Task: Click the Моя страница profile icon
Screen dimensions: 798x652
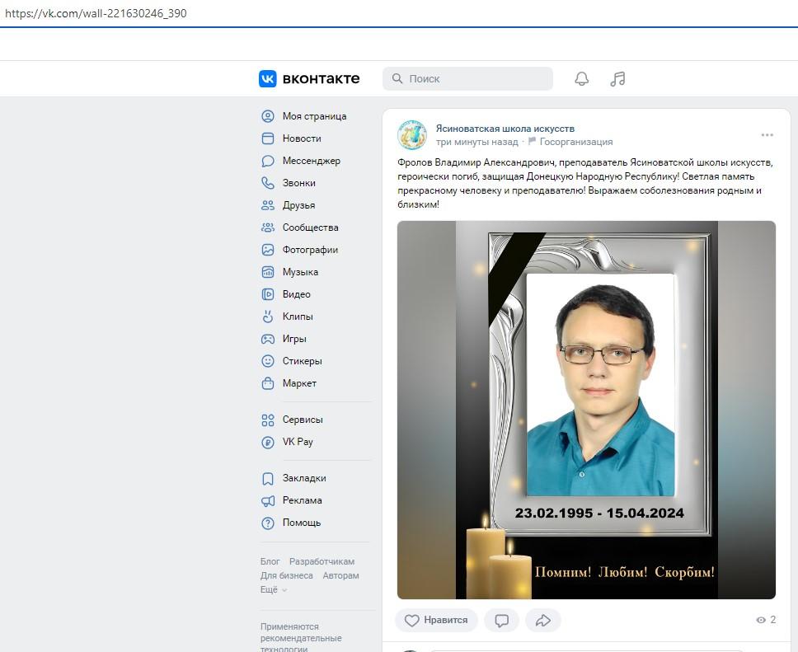Action: coord(268,116)
